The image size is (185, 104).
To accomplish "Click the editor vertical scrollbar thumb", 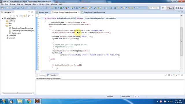I will [x=182, y=41].
